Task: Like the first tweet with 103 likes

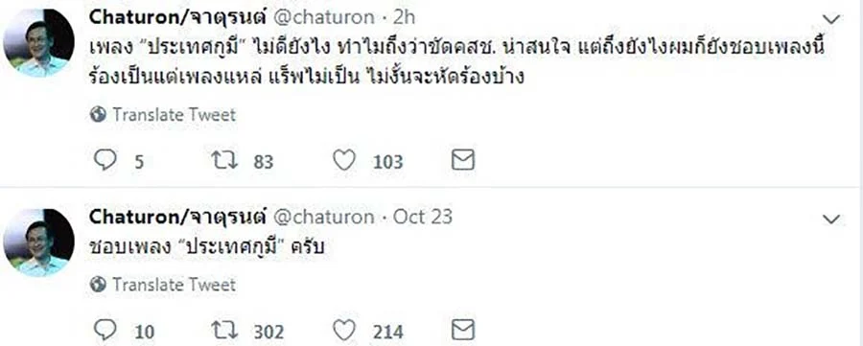Action: point(344,161)
